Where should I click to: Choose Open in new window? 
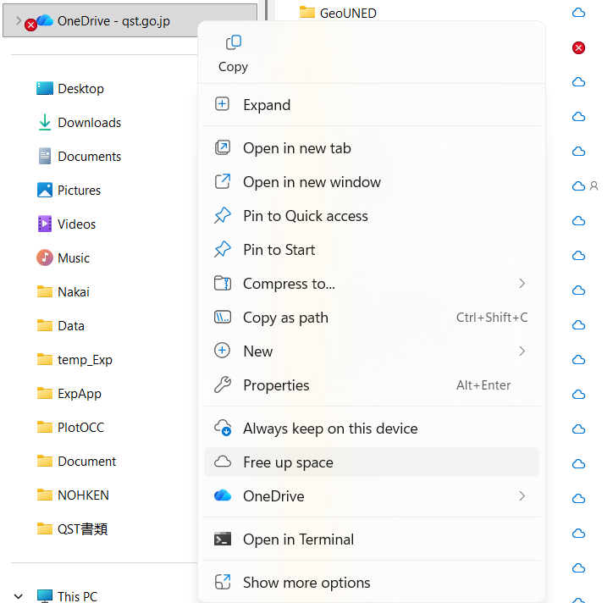coord(372,182)
